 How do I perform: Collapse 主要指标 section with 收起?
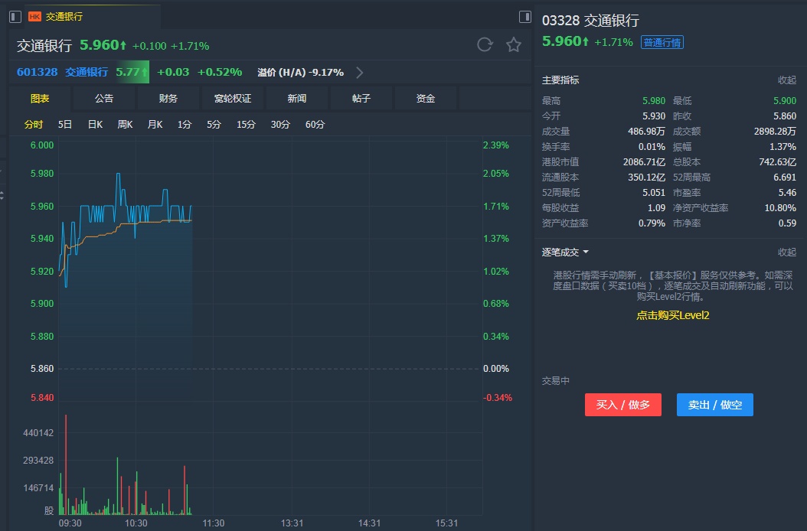(x=787, y=80)
